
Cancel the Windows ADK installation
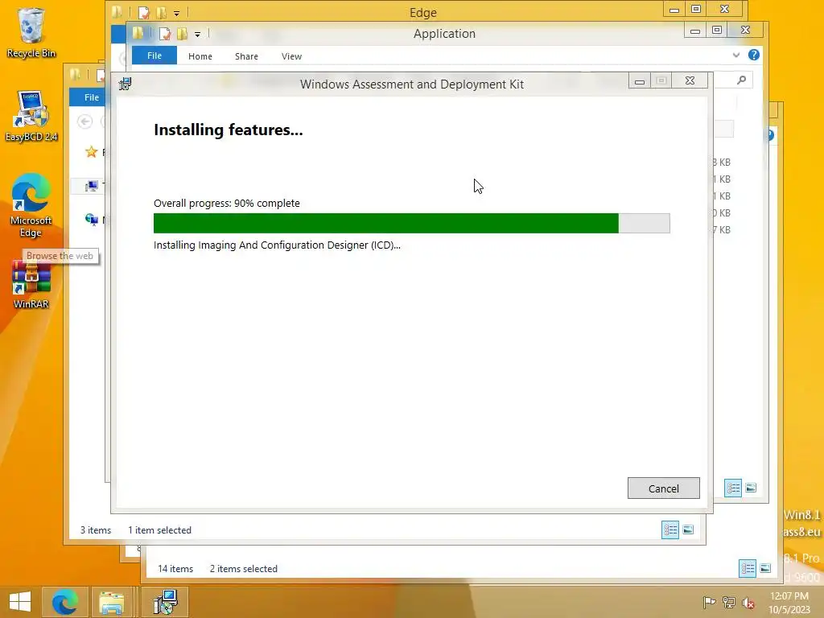coord(663,488)
